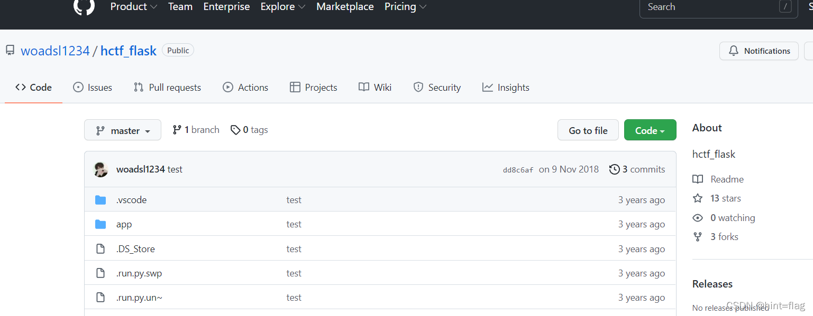Open the master branch selector dropdown
The width and height of the screenshot is (813, 316).
coord(123,130)
